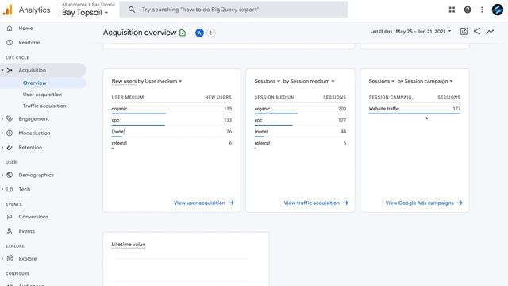Collapse the Acquisition section arrow
Image resolution: width=508 pixels, height=286 pixels.
click(x=2, y=70)
